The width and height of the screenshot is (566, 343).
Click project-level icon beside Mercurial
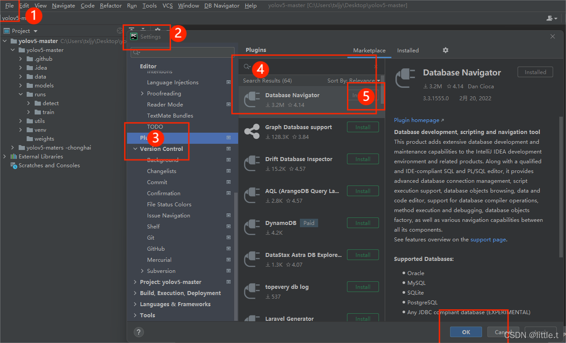(229, 260)
